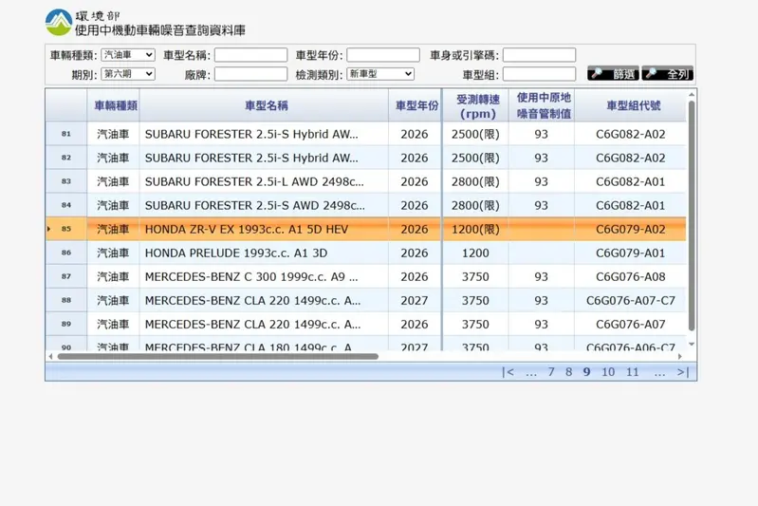Go to last page with >| link
758x506 pixels.
click(x=683, y=372)
